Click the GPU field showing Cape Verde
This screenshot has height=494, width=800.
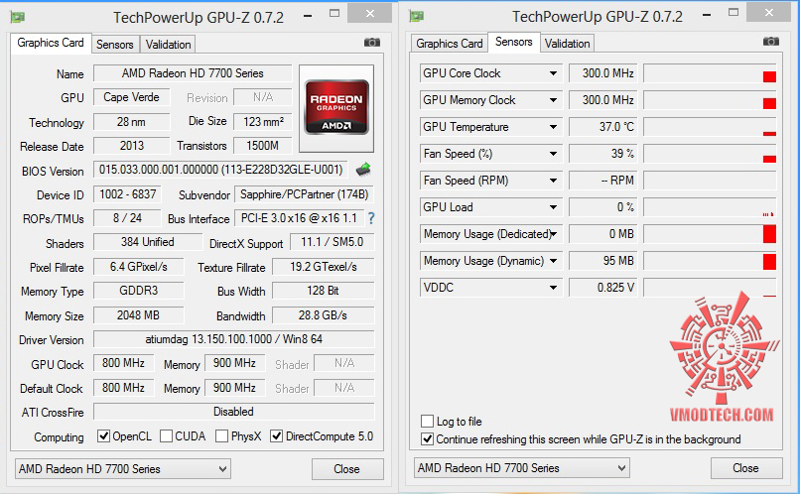pos(131,97)
